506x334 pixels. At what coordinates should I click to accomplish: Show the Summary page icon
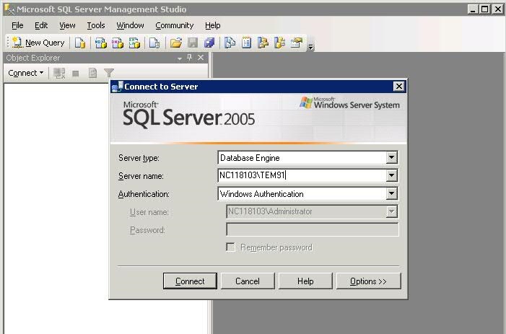(x=247, y=43)
